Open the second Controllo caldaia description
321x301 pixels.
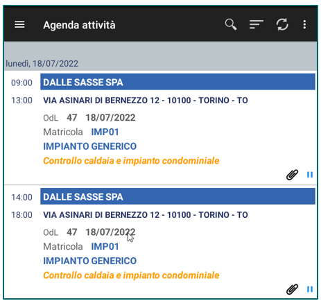pyautogui.click(x=131, y=275)
